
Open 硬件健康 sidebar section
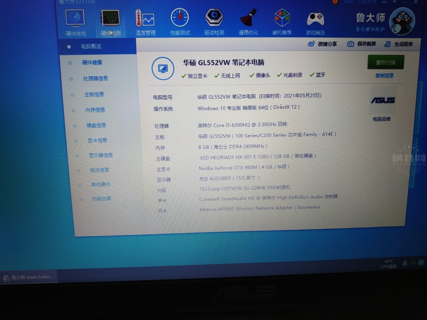pyautogui.click(x=92, y=63)
